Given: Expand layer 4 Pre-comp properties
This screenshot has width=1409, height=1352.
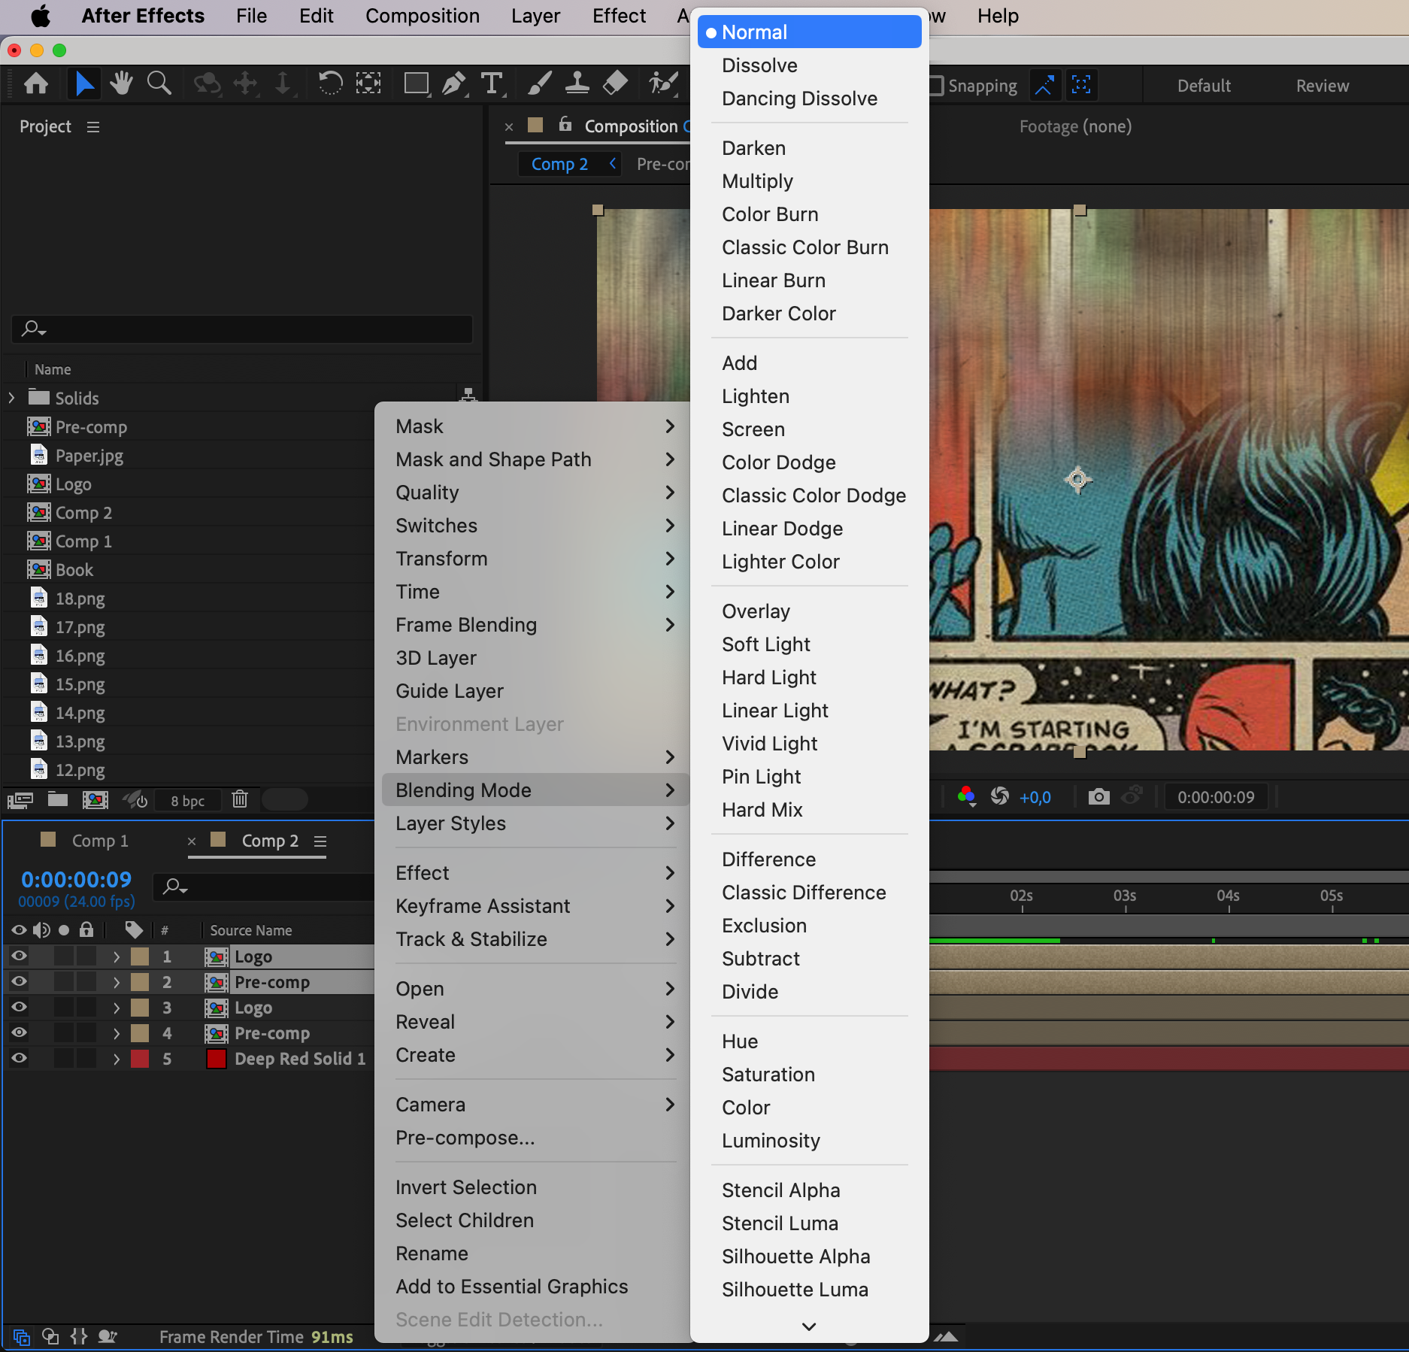Looking at the screenshot, I should tap(117, 1033).
